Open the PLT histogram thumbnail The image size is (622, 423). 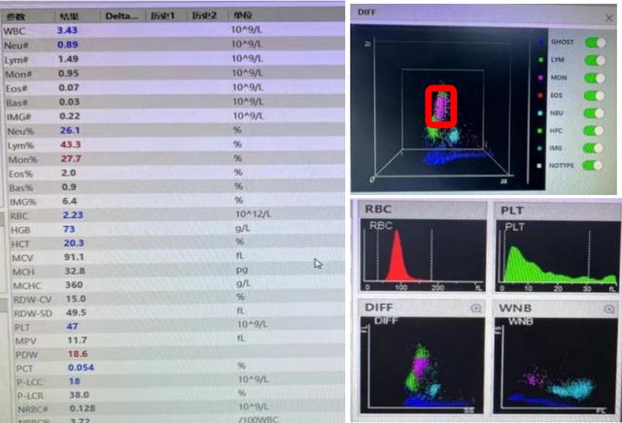coord(557,256)
